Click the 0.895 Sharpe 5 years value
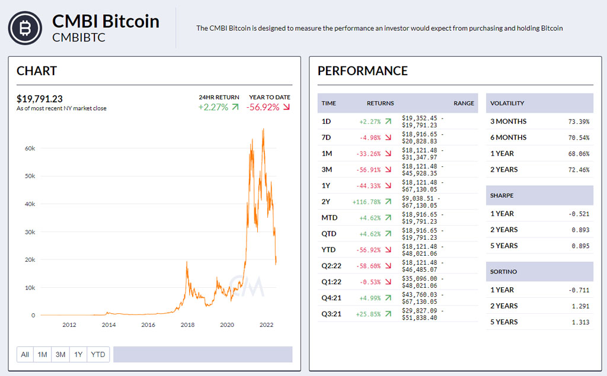607x376 pixels. pyautogui.click(x=580, y=246)
